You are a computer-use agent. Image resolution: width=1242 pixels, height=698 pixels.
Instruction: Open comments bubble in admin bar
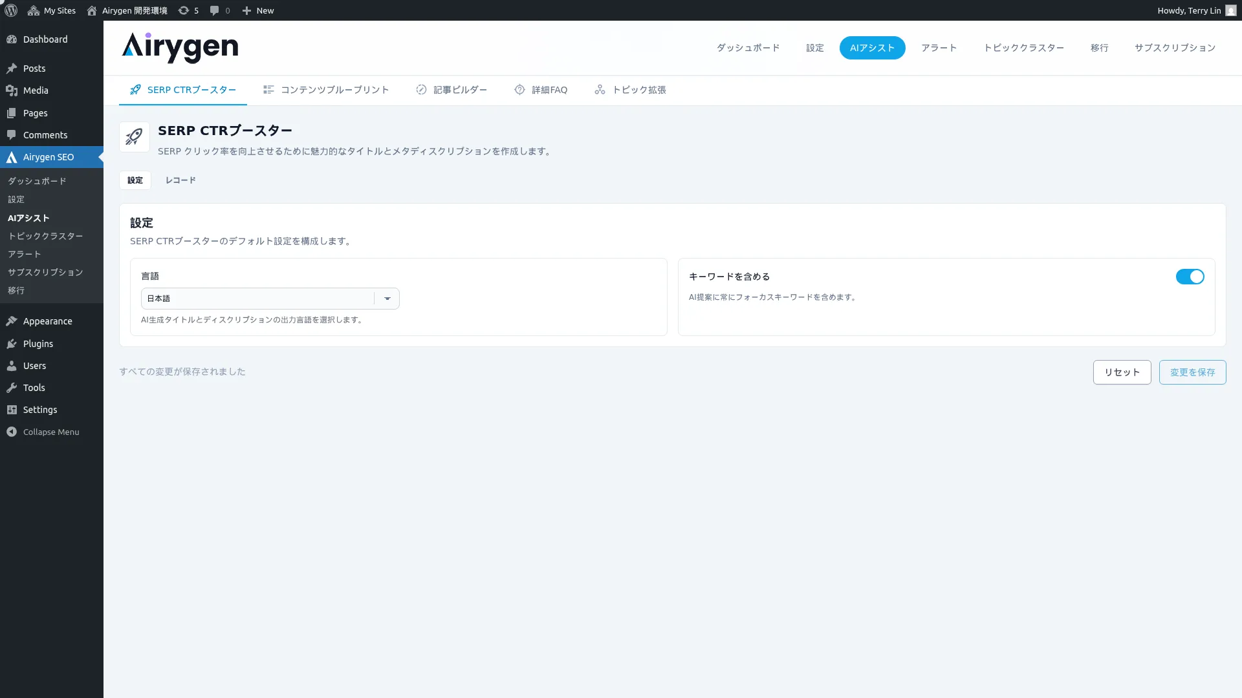coord(220,10)
